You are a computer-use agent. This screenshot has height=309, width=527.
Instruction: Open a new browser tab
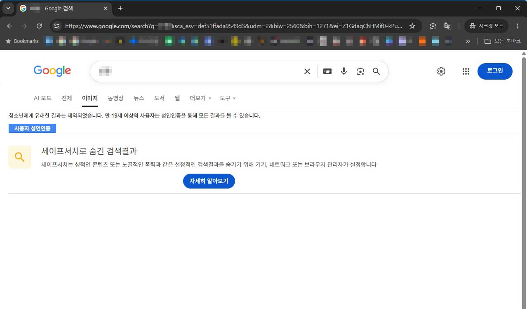pos(120,8)
